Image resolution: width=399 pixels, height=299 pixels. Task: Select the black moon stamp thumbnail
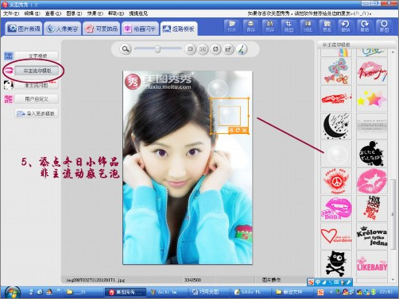click(336, 126)
